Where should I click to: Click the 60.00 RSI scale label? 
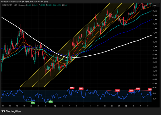click(x=154, y=93)
